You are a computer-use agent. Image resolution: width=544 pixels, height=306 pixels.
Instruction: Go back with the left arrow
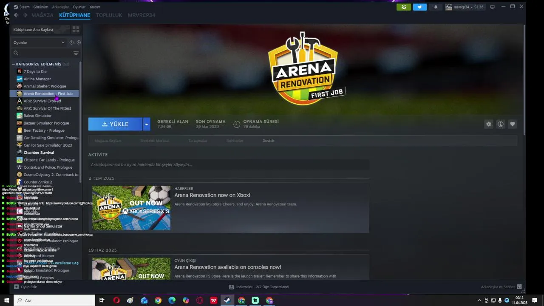click(16, 15)
